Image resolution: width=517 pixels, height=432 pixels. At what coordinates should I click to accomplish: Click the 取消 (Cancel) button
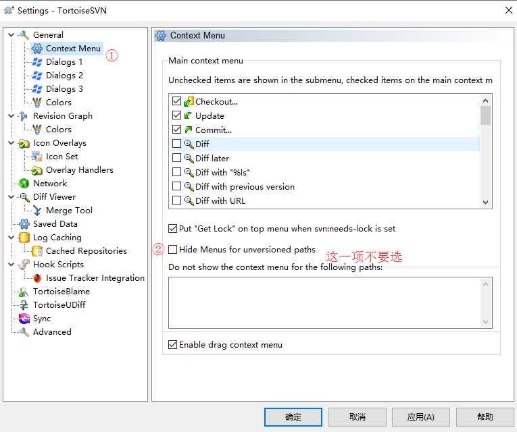(357, 417)
